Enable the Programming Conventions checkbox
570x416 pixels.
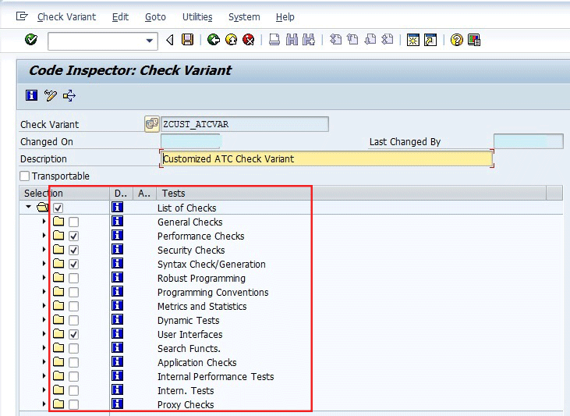[x=74, y=292]
